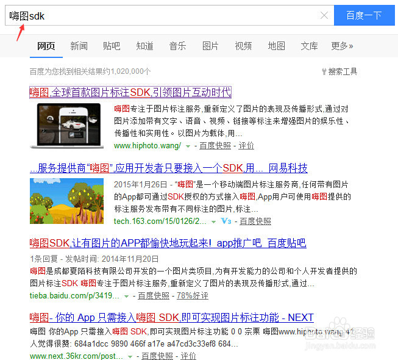This screenshot has height=360, width=398.
Task: Switch to the 知道 tab
Action: tap(144, 46)
